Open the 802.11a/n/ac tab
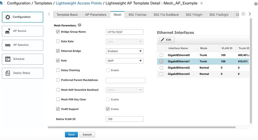The width and height of the screenshot is (258, 140). tap(137, 14)
